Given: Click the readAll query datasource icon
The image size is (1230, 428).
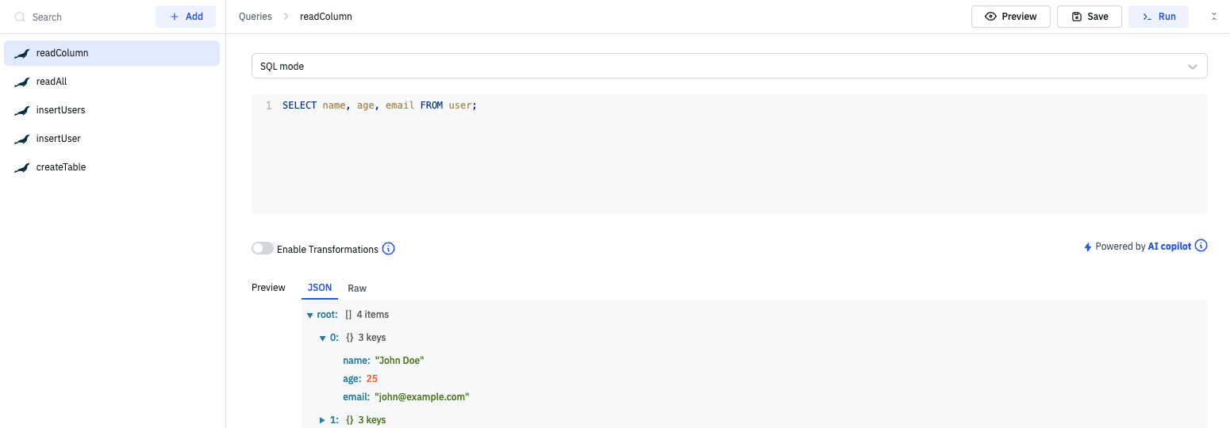Looking at the screenshot, I should 22,82.
